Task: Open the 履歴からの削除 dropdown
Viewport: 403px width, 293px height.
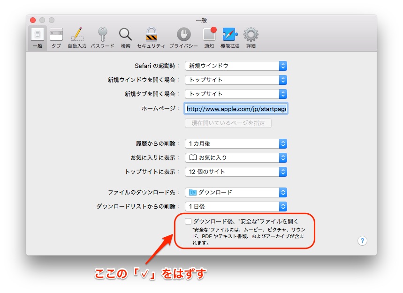Action: pyautogui.click(x=236, y=143)
